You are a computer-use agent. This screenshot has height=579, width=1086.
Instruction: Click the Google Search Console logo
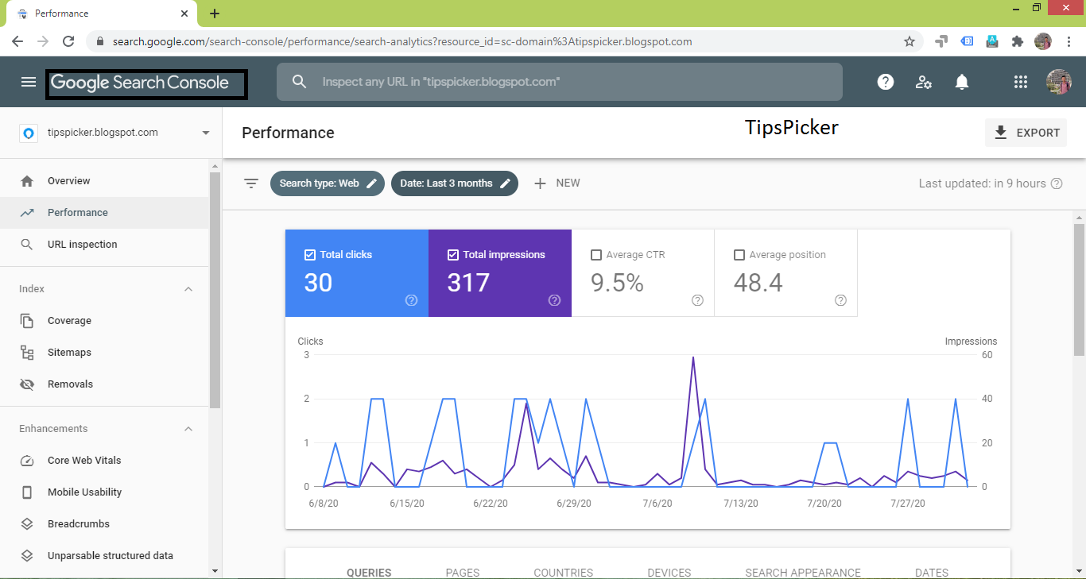(140, 83)
